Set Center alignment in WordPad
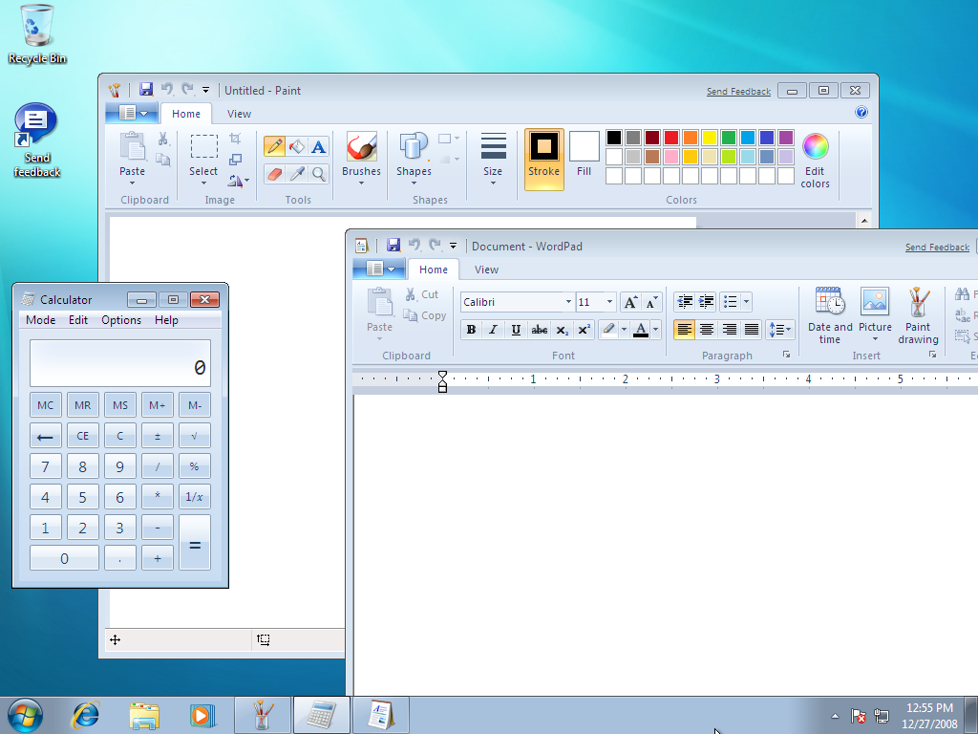 [x=706, y=330]
